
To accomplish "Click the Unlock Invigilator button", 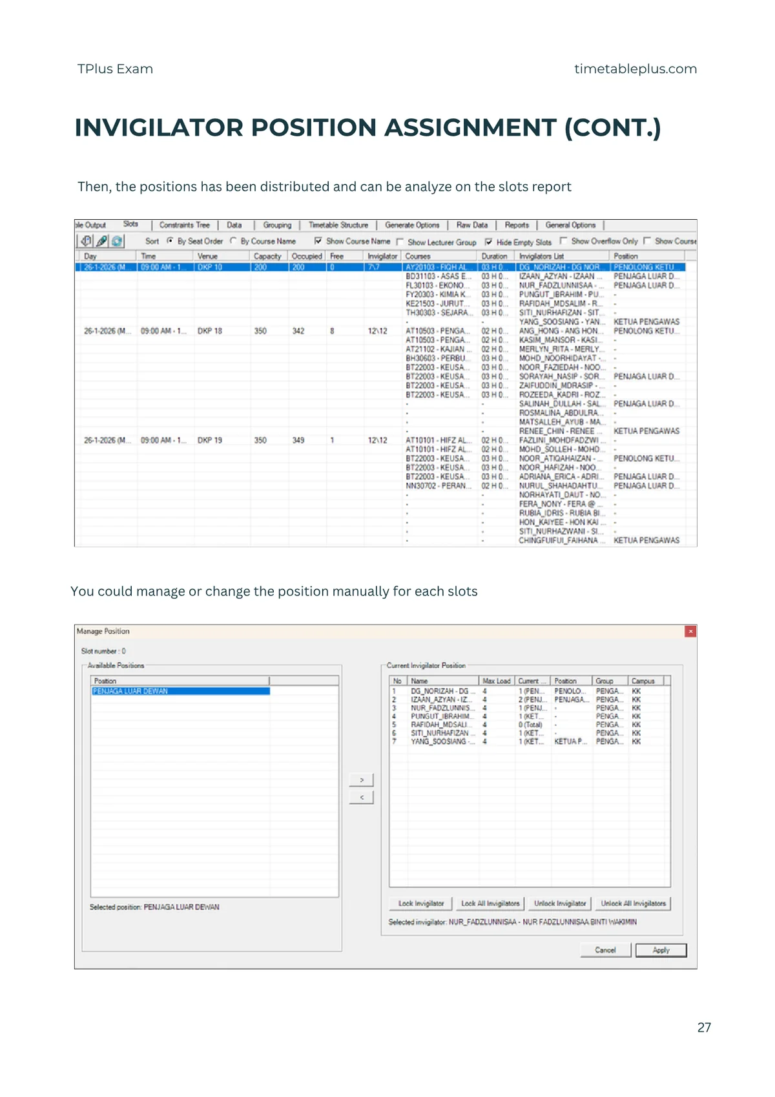I will click(560, 903).
